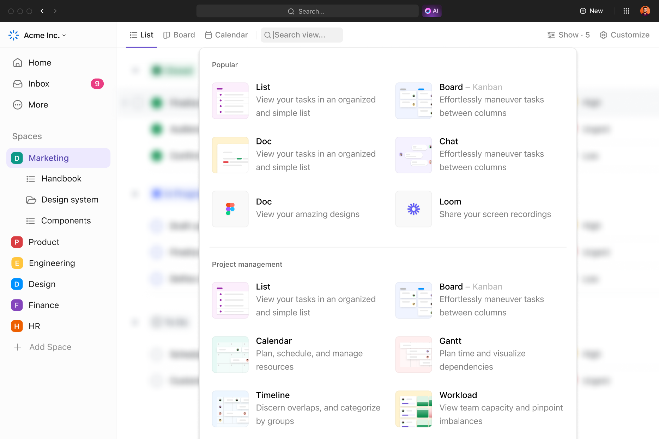Open the user profile avatar

(645, 11)
